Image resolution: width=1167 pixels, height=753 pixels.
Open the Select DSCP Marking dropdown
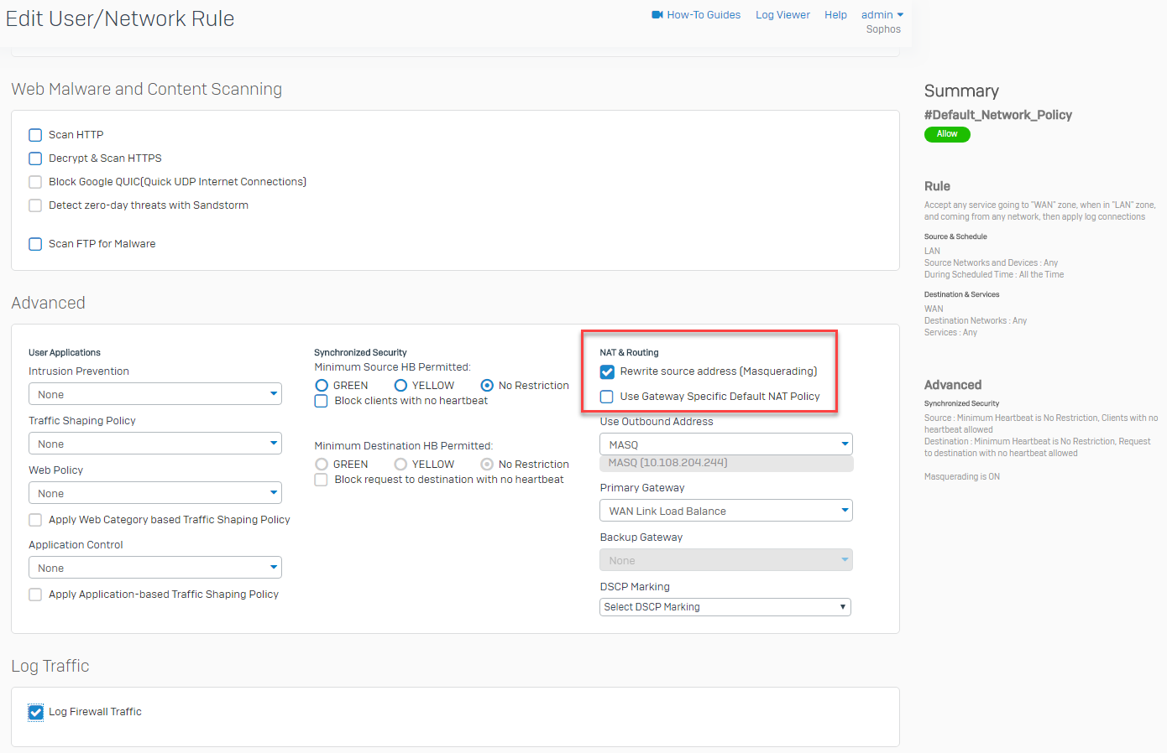[725, 607]
